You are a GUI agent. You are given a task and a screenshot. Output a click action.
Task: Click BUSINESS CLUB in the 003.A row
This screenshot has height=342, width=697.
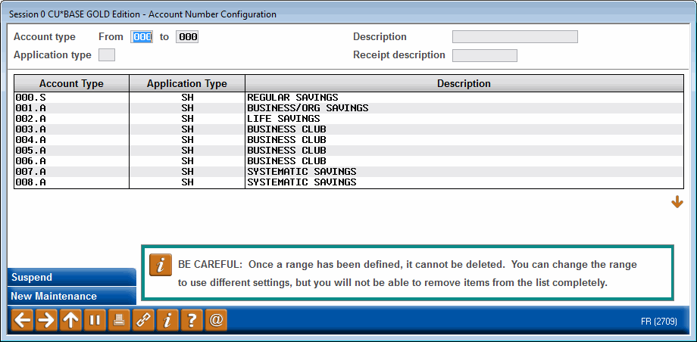click(x=286, y=129)
